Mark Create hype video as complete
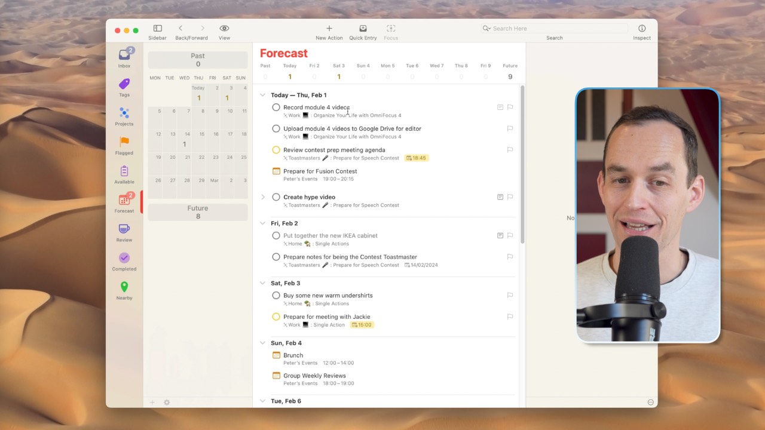The height and width of the screenshot is (430, 765). pos(276,197)
